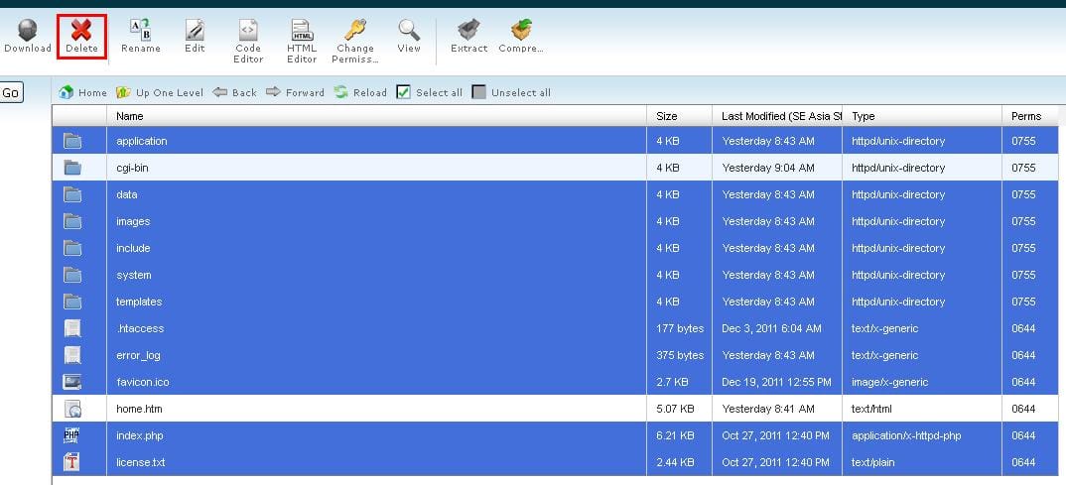Go Back in file manager
Image resolution: width=1066 pixels, height=485 pixels.
point(234,92)
